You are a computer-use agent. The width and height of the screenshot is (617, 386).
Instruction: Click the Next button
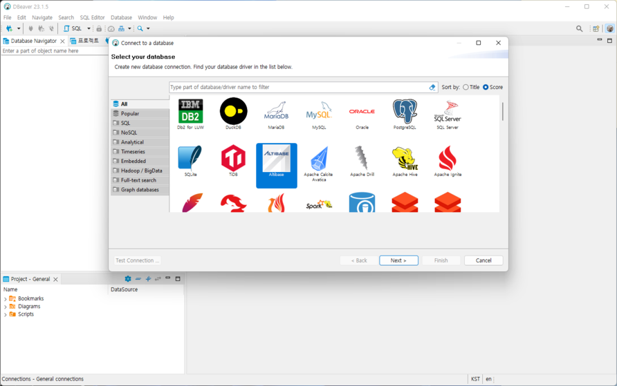click(x=398, y=260)
